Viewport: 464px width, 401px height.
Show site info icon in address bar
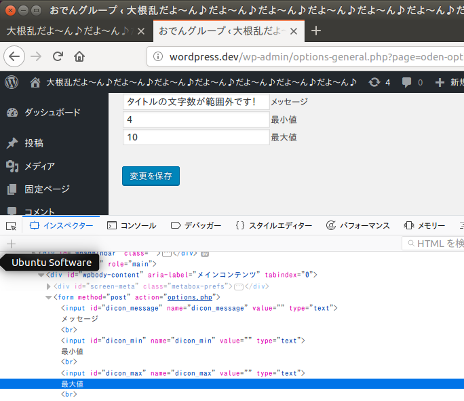158,56
